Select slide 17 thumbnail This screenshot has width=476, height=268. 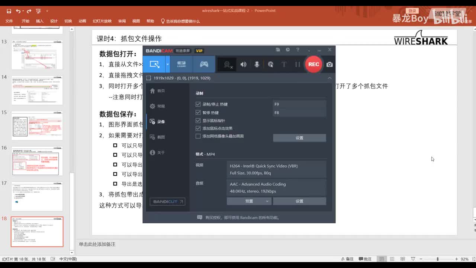(x=37, y=196)
